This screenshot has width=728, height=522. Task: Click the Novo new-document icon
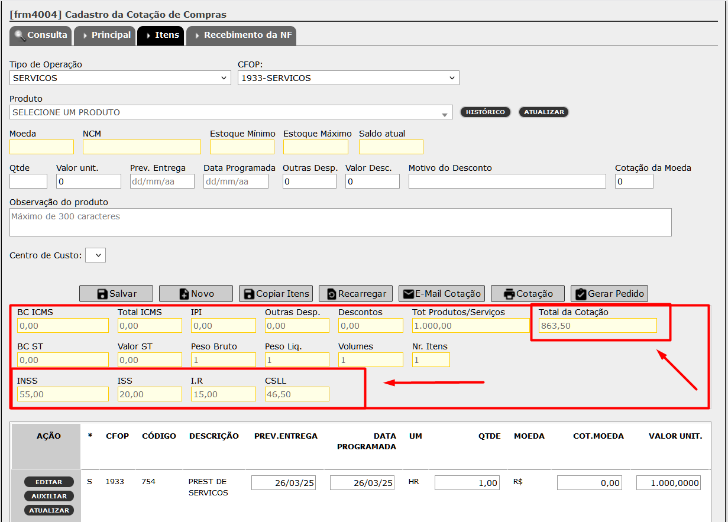click(x=184, y=294)
